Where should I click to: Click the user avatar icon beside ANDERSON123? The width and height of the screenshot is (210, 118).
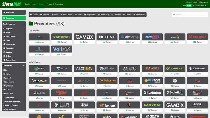pyautogui.click(x=194, y=5)
